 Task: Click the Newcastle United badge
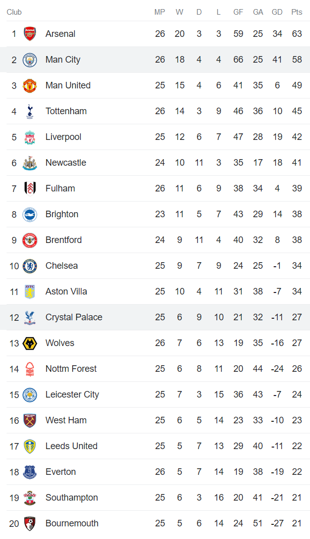point(30,163)
